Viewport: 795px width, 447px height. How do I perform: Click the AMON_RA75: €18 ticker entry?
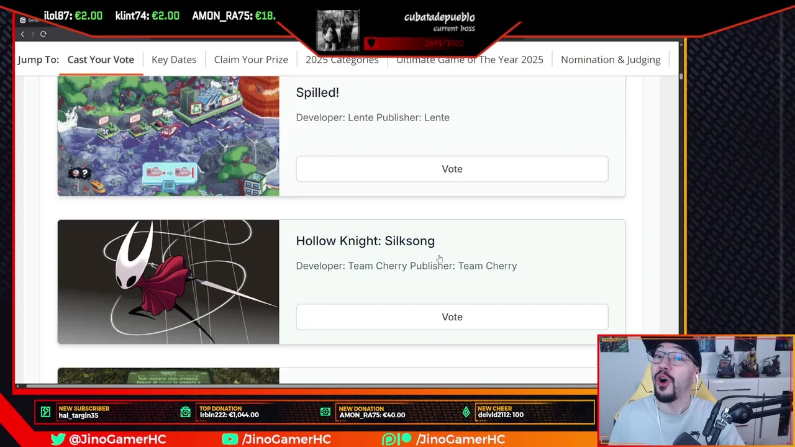click(x=234, y=16)
